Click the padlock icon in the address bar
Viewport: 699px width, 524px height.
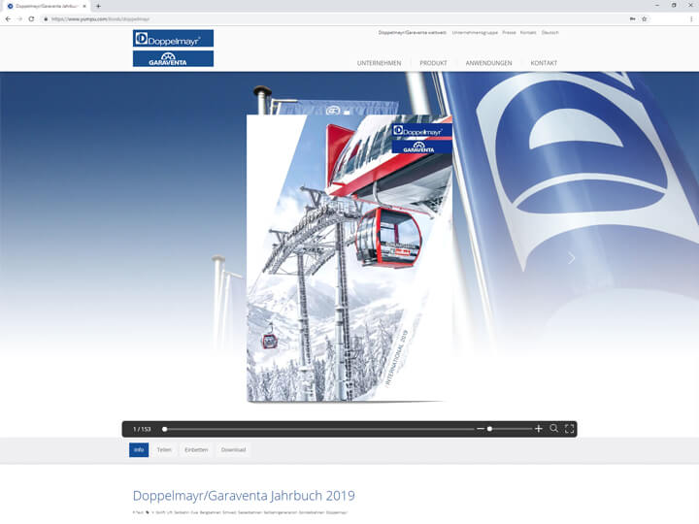(46, 19)
